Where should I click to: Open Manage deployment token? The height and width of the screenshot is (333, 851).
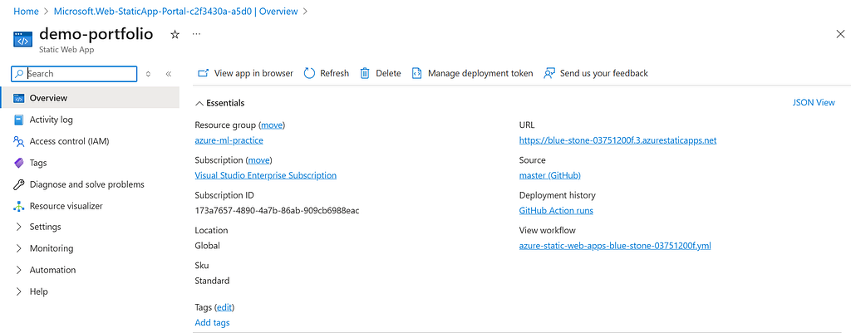click(x=472, y=73)
